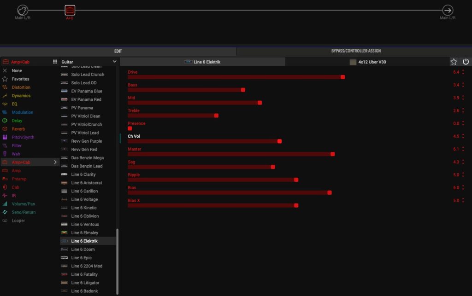The height and width of the screenshot is (296, 472).
Task: Toggle the block bypass power button
Action: 466,62
